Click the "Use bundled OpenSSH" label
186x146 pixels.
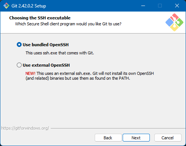tap(45, 45)
